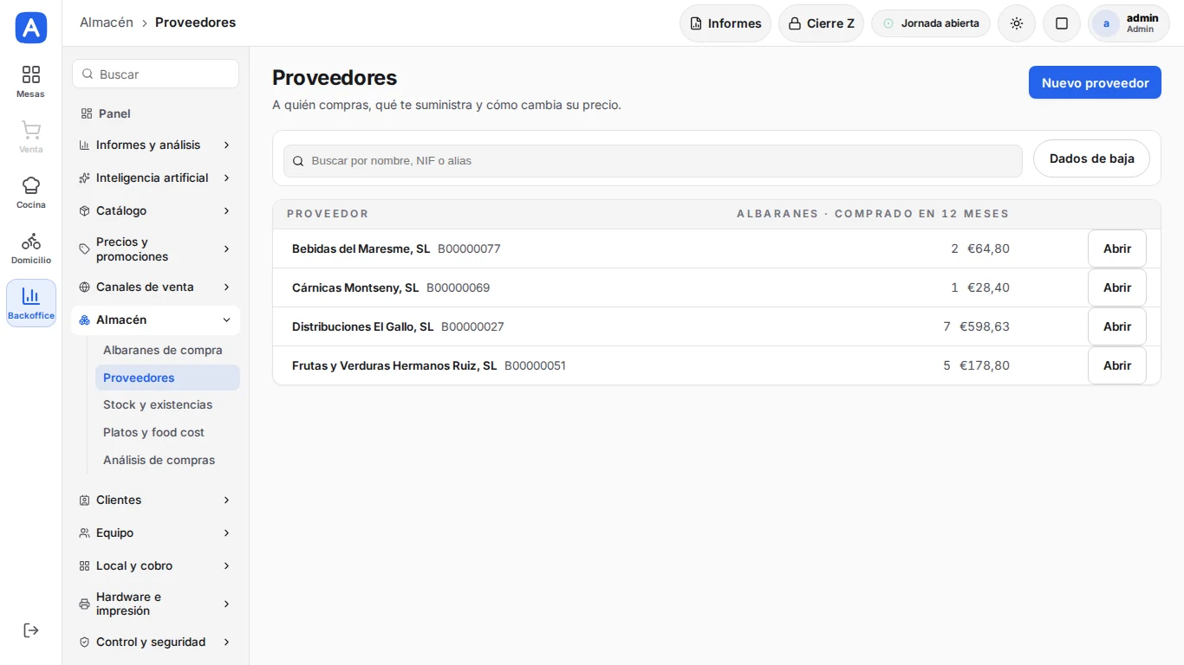Click the Jornada abierta status pill
This screenshot has width=1184, height=665.
(x=931, y=23)
